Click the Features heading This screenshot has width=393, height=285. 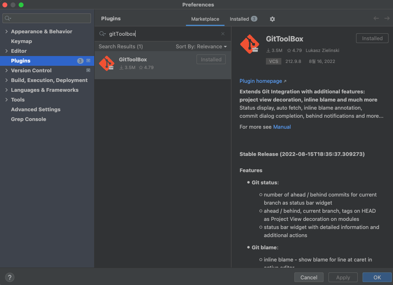tap(251, 171)
